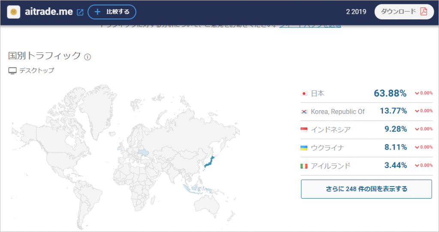The width and height of the screenshot is (439, 232).
Task: Click the PDF icon in download button
Action: click(x=424, y=12)
